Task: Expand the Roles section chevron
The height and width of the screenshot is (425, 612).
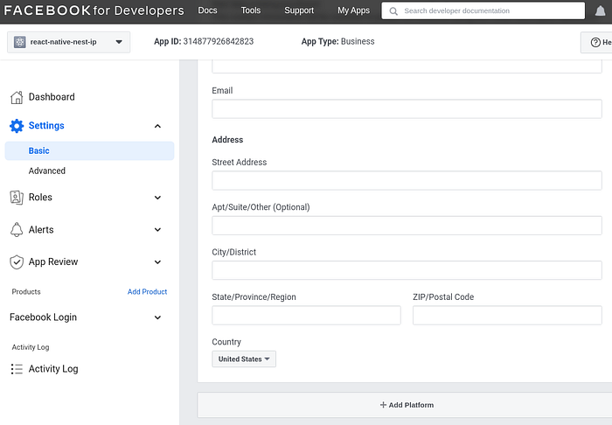Action: click(157, 198)
